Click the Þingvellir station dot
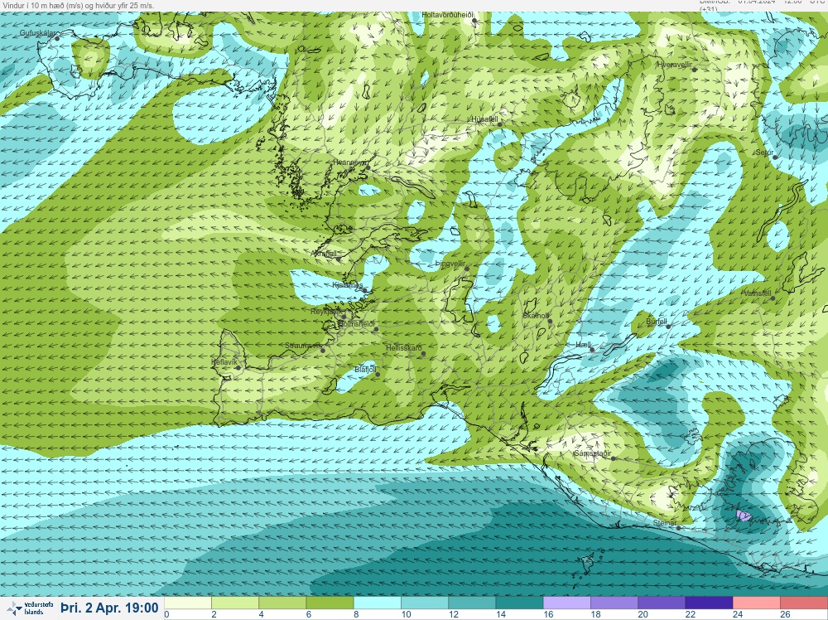The height and width of the screenshot is (620, 828). coord(467,269)
